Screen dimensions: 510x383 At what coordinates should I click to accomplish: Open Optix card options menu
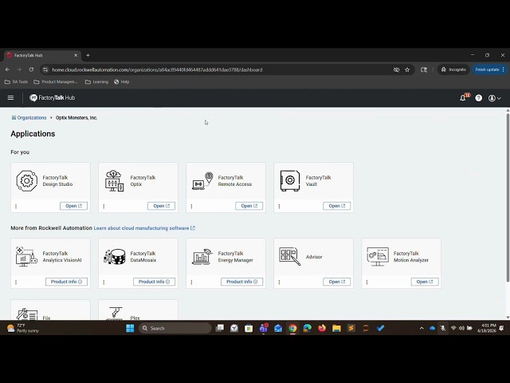[x=104, y=206]
